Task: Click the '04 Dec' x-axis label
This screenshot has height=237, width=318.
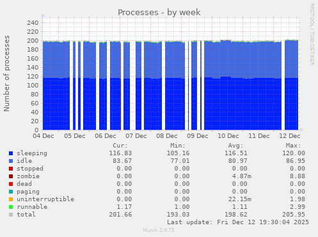Action: [44, 136]
